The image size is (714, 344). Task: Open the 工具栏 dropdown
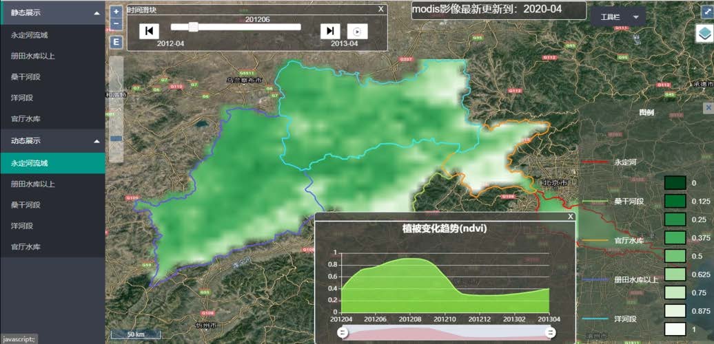point(618,17)
